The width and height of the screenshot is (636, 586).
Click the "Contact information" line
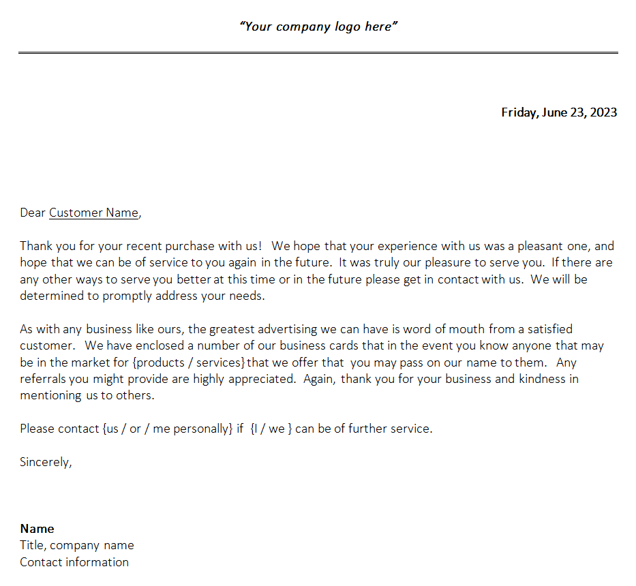(74, 562)
